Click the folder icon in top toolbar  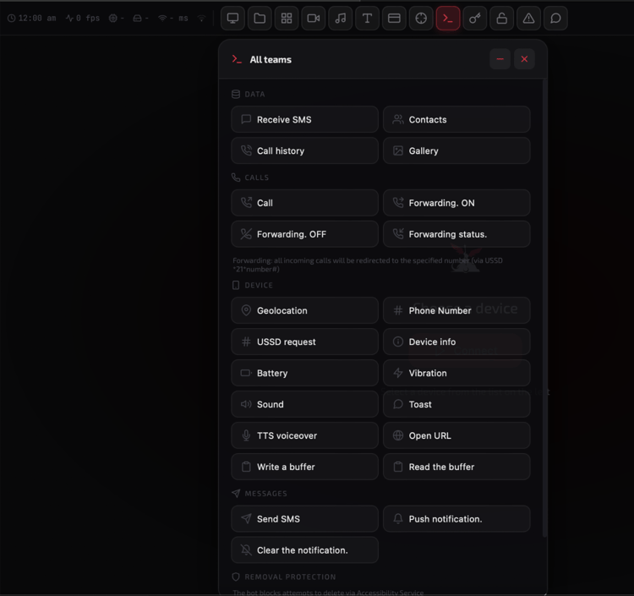pos(260,19)
